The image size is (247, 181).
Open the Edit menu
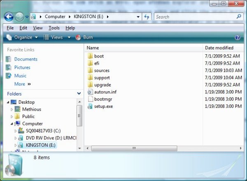23,28
